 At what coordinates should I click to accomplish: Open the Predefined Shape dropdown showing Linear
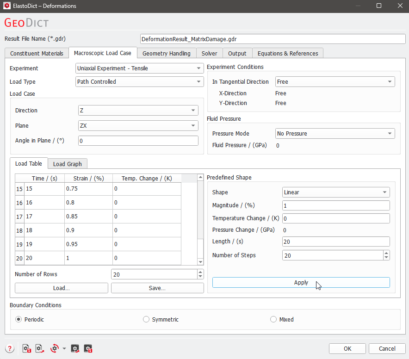pyautogui.click(x=336, y=192)
